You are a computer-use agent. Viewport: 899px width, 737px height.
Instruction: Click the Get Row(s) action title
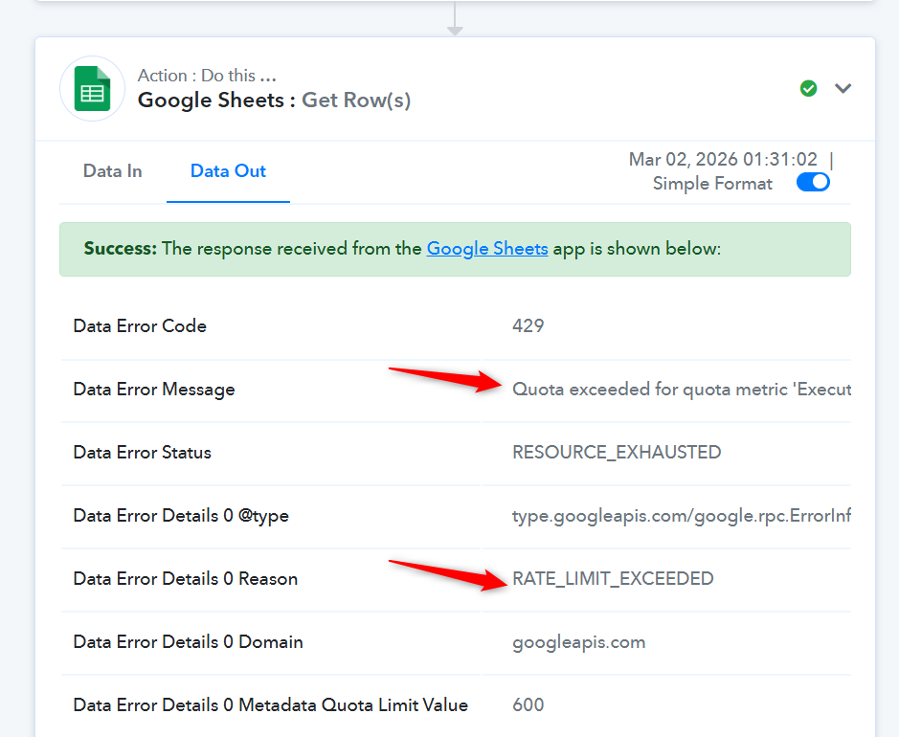[x=356, y=100]
